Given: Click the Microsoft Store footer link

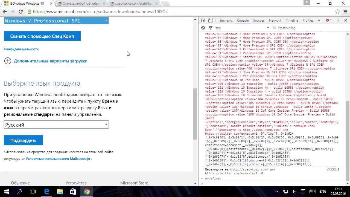Looking at the screenshot, I should click(x=134, y=183).
